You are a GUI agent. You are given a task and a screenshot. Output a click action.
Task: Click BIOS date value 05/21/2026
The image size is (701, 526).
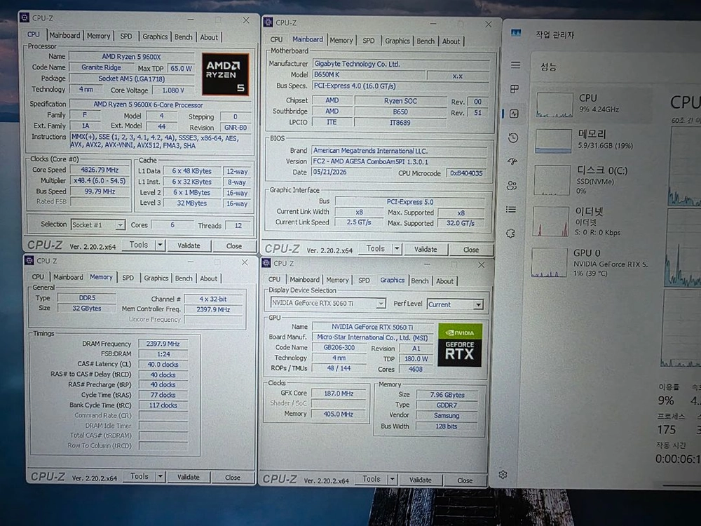(351, 172)
